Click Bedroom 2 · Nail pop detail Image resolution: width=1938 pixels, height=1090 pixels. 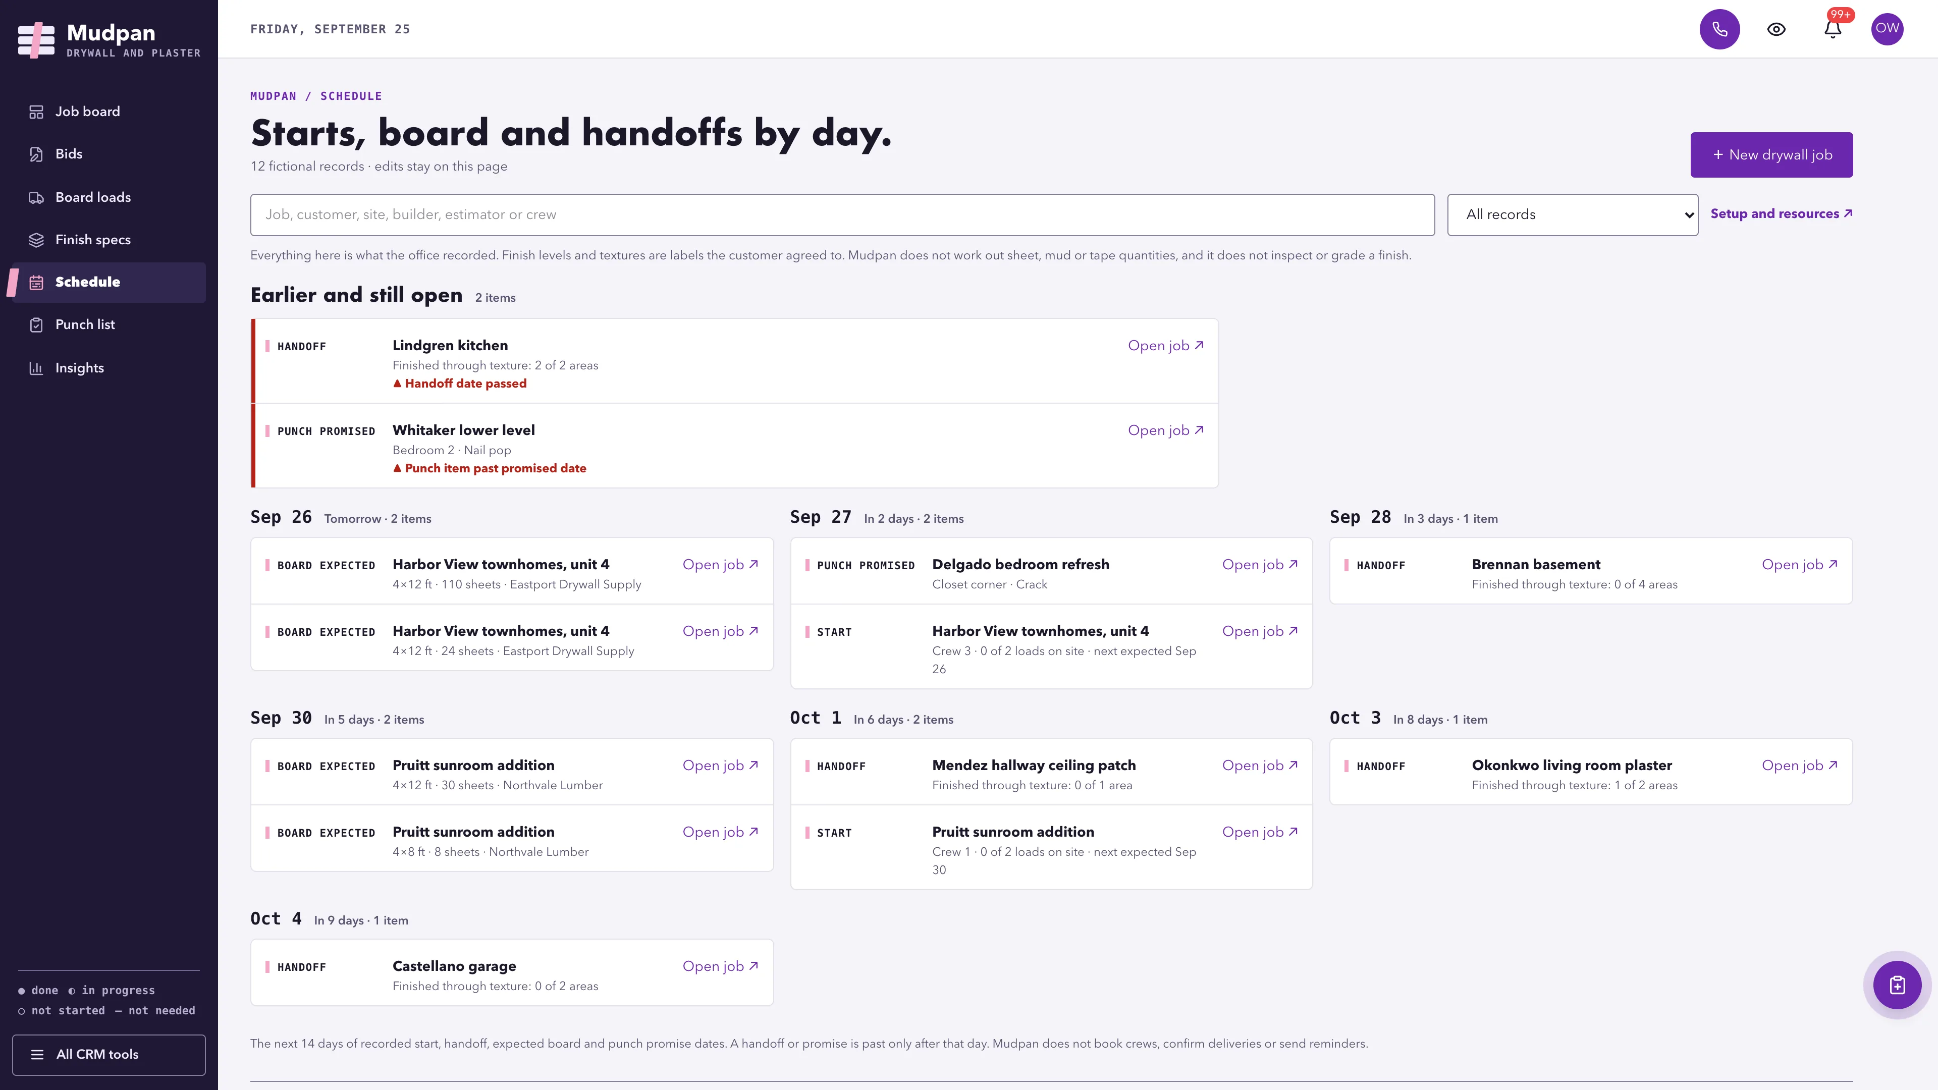451,450
